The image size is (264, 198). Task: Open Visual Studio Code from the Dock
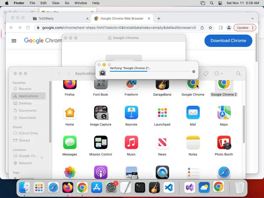(169, 187)
